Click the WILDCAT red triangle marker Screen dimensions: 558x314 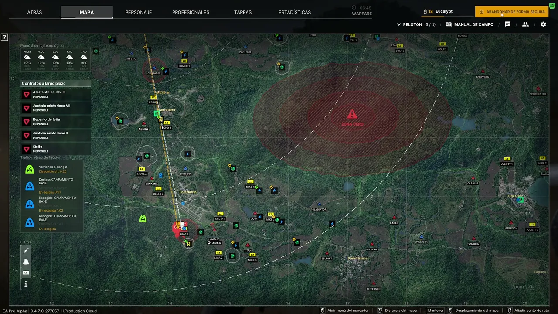(x=372, y=244)
